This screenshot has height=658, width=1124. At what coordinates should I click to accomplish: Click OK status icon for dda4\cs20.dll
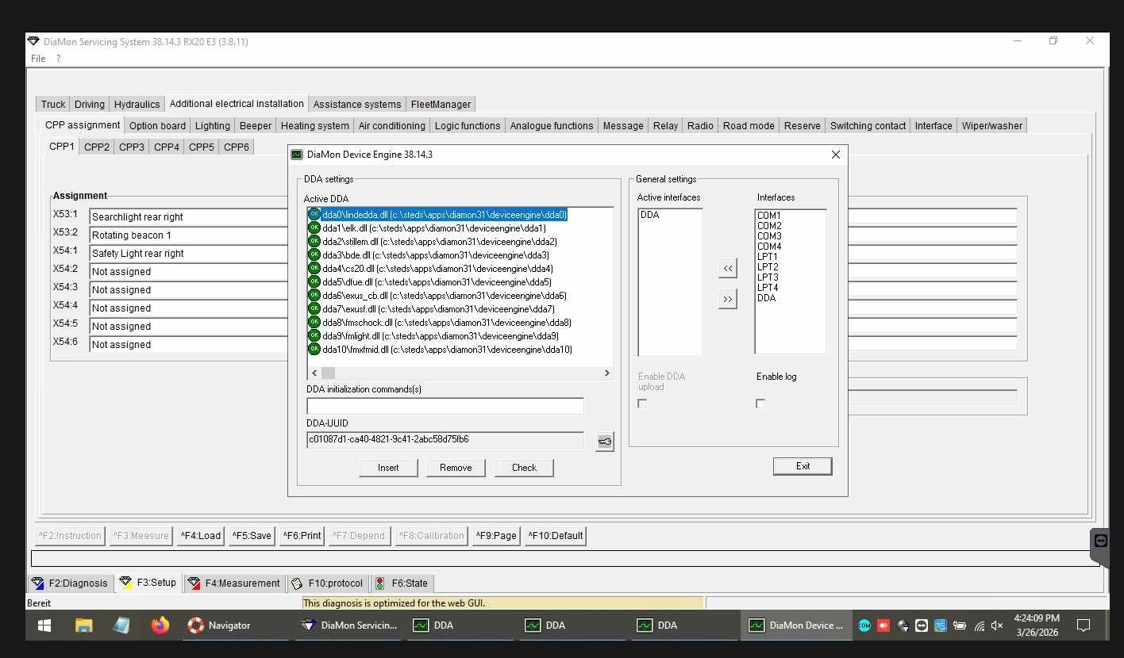tap(314, 269)
